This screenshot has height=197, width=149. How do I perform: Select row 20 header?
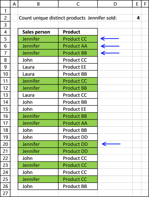(x=5, y=144)
